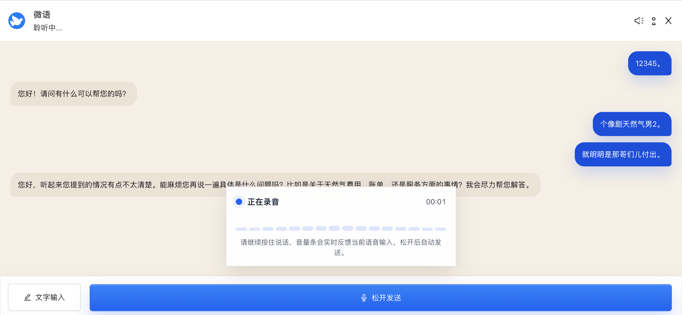Click the blue recording indicator dot
This screenshot has height=315, width=682.
tap(239, 202)
